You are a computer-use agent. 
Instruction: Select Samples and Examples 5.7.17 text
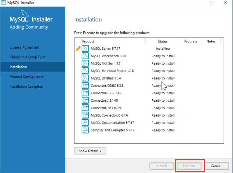coord(112,130)
